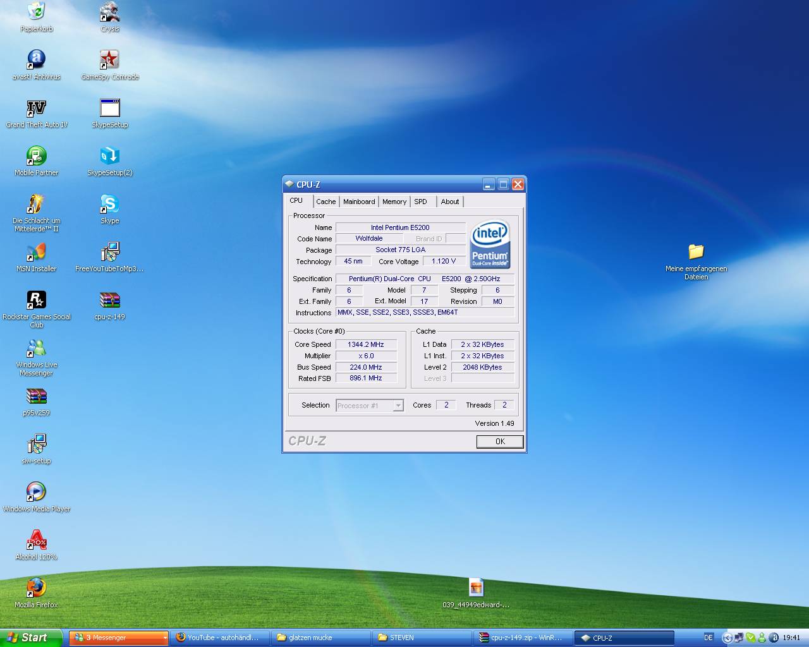Click the Package value Socket 775 LGA
809x647 pixels.
click(400, 250)
